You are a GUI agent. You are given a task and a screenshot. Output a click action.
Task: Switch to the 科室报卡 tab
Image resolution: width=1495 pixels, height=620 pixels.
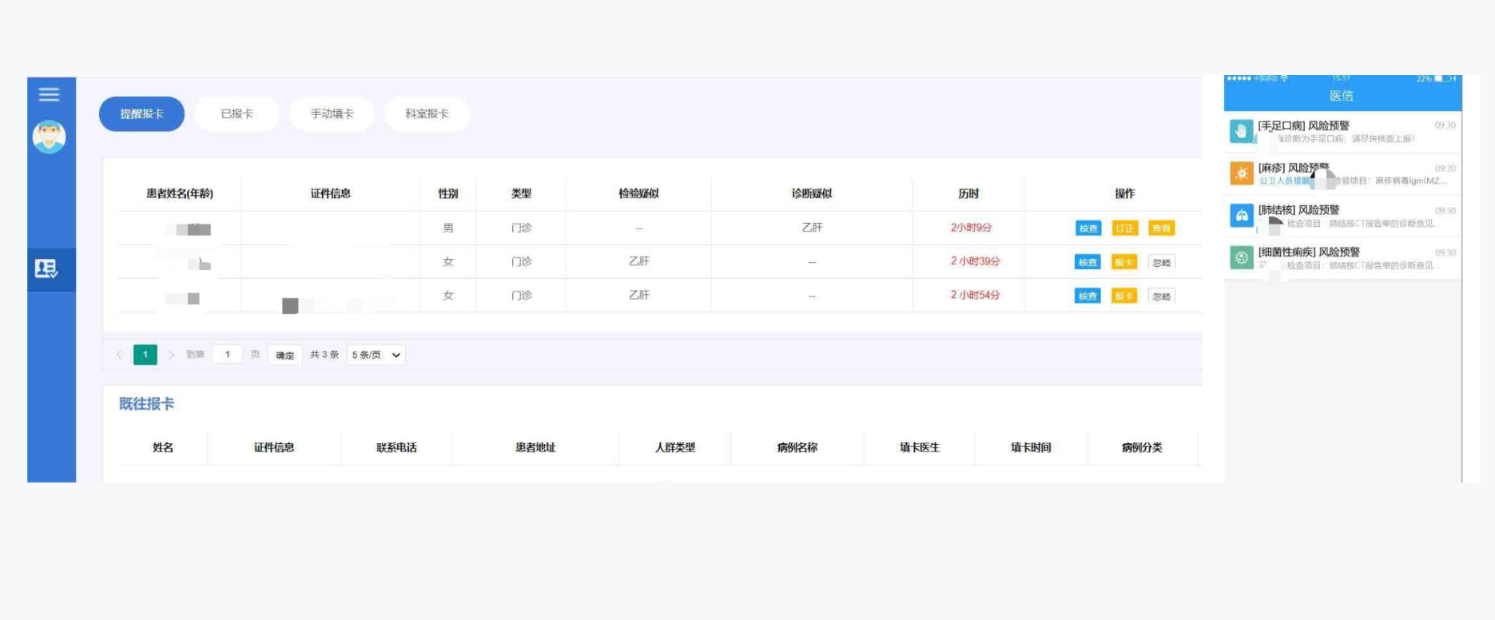tap(427, 113)
